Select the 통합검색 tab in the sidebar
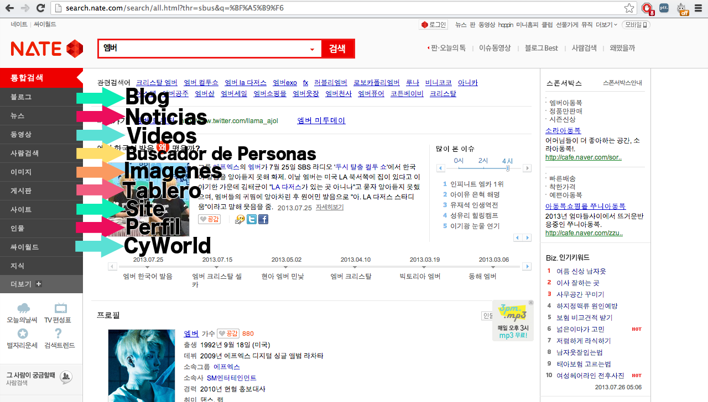708x402 pixels. 41,78
